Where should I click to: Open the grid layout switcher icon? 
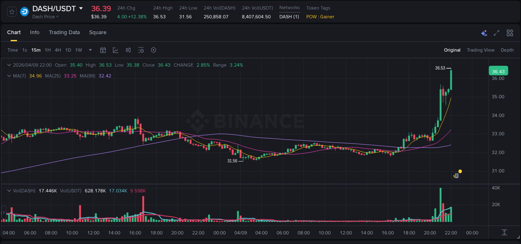[509, 32]
